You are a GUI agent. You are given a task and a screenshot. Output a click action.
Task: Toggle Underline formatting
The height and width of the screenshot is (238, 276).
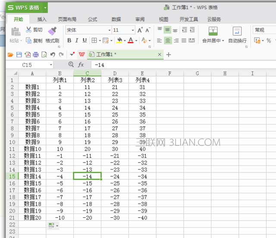point(85,41)
